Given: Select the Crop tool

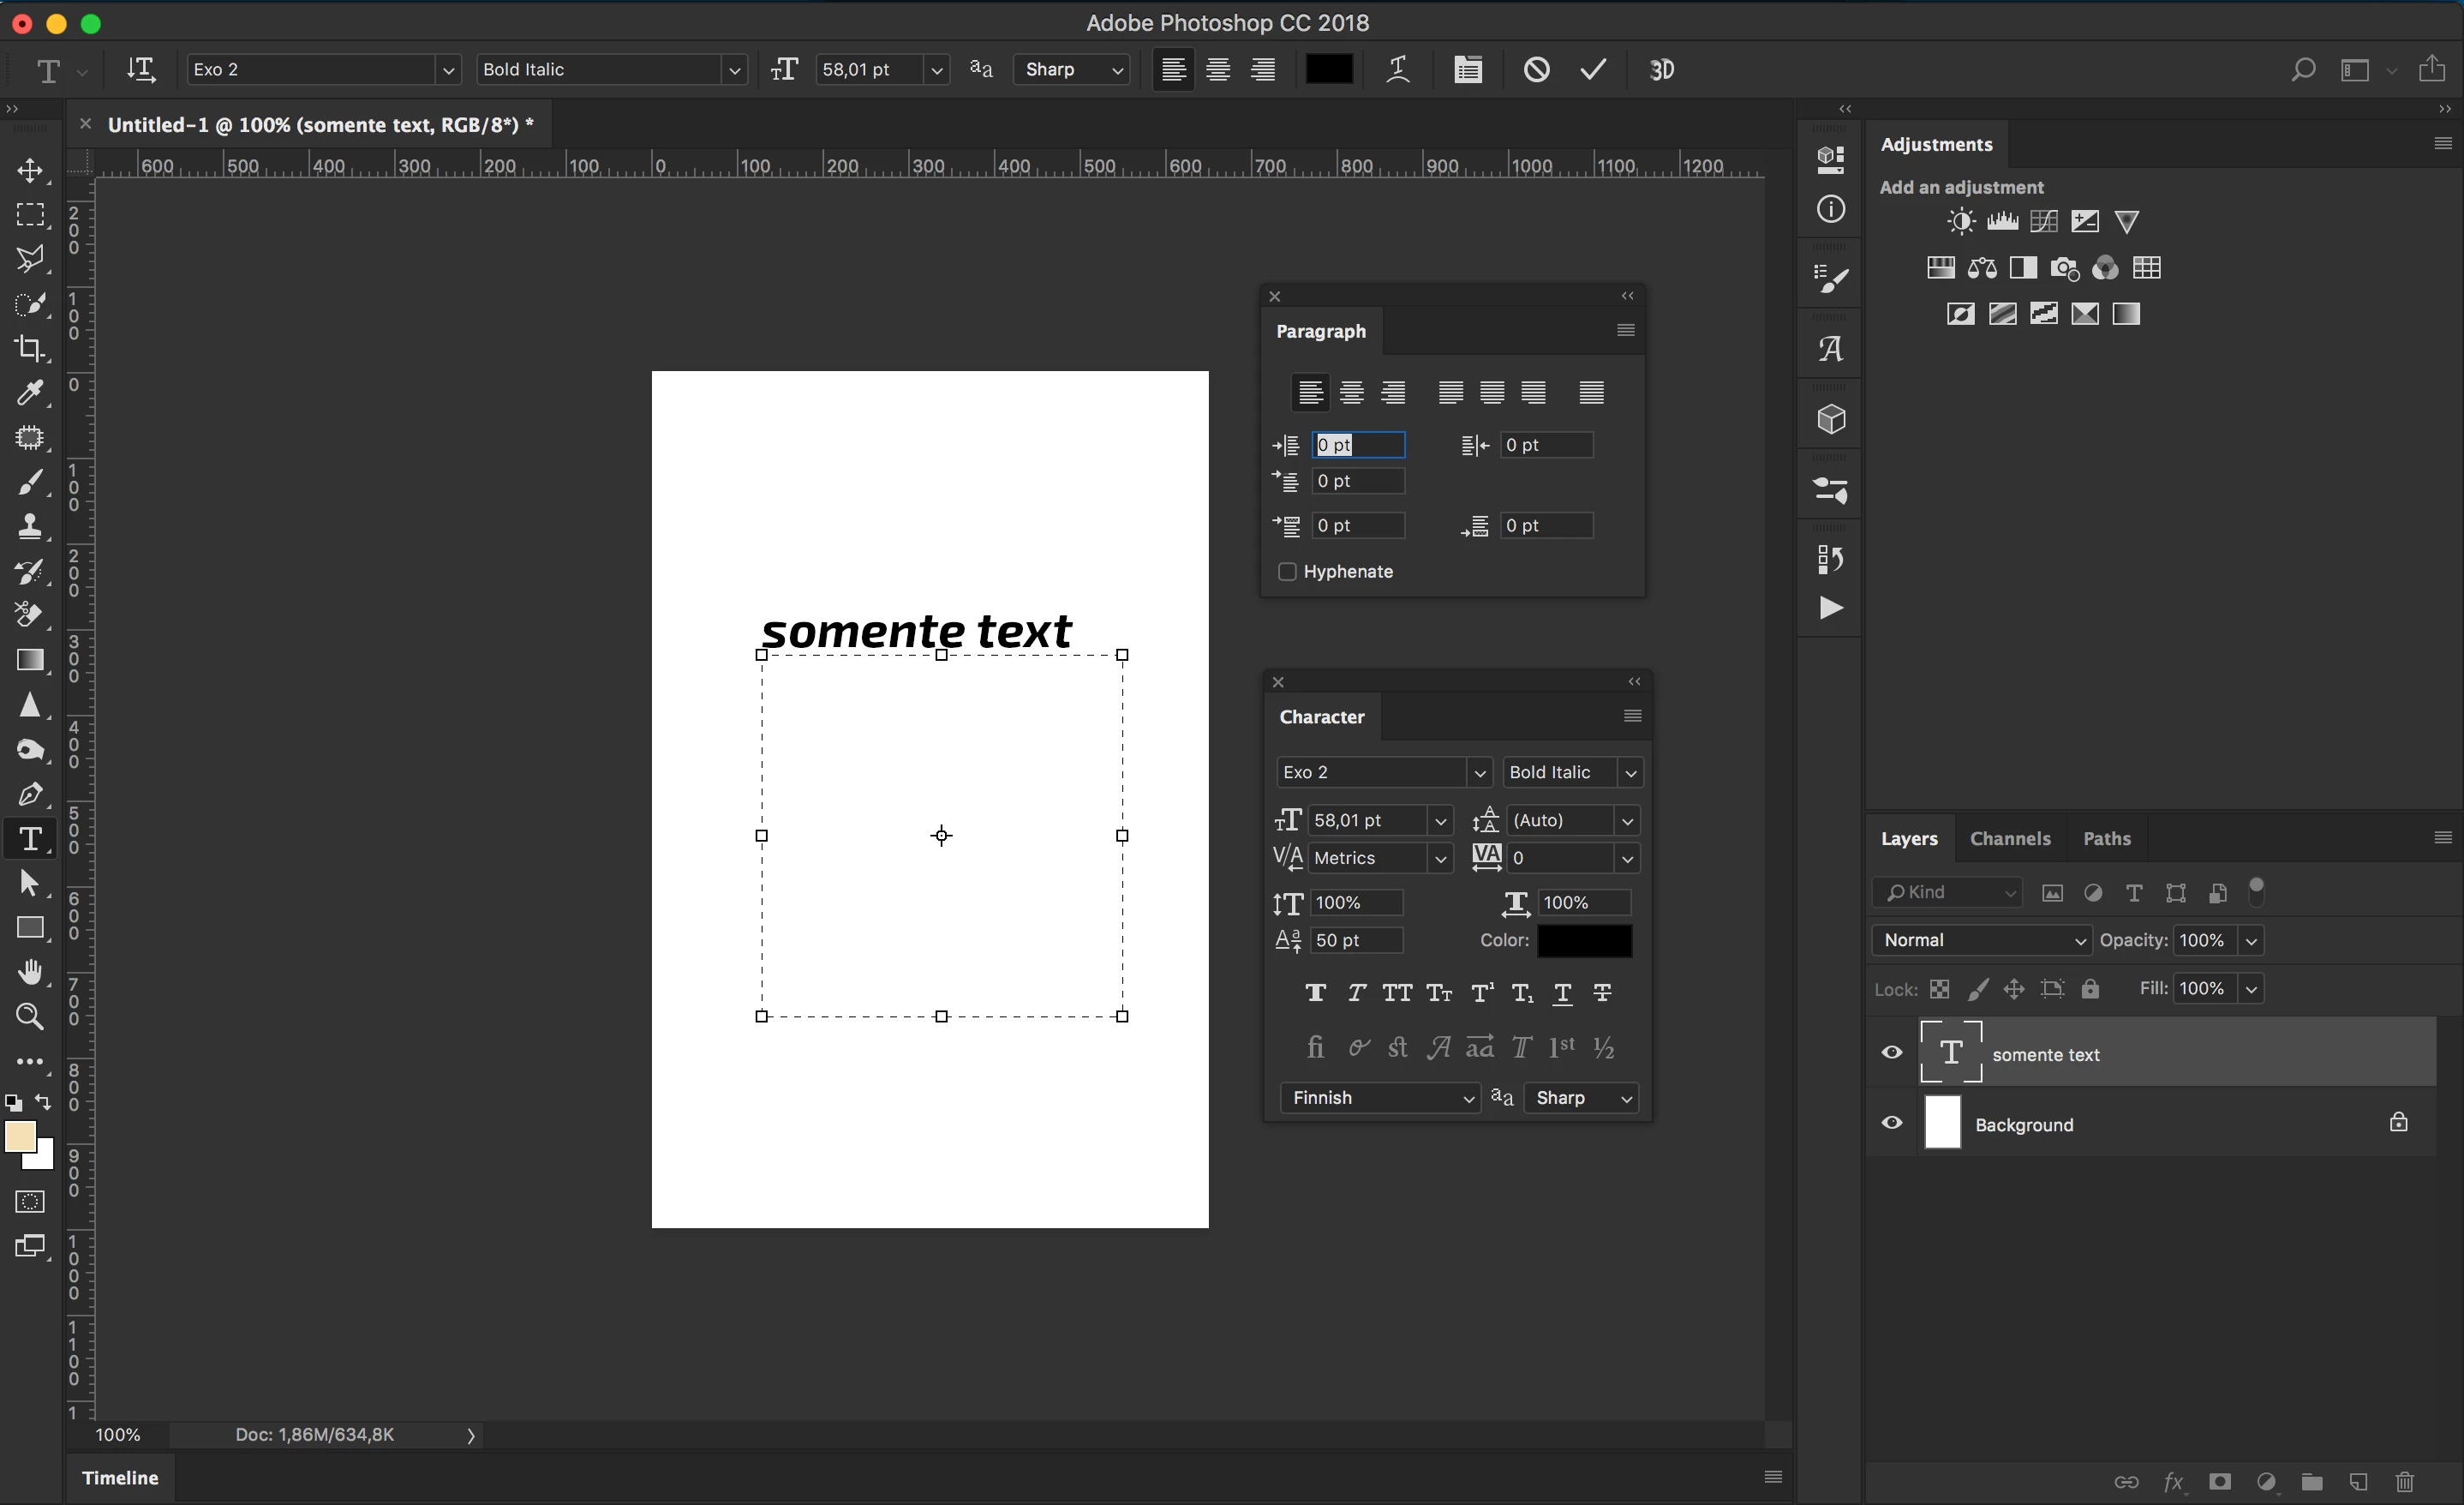Looking at the screenshot, I should coord(30,348).
